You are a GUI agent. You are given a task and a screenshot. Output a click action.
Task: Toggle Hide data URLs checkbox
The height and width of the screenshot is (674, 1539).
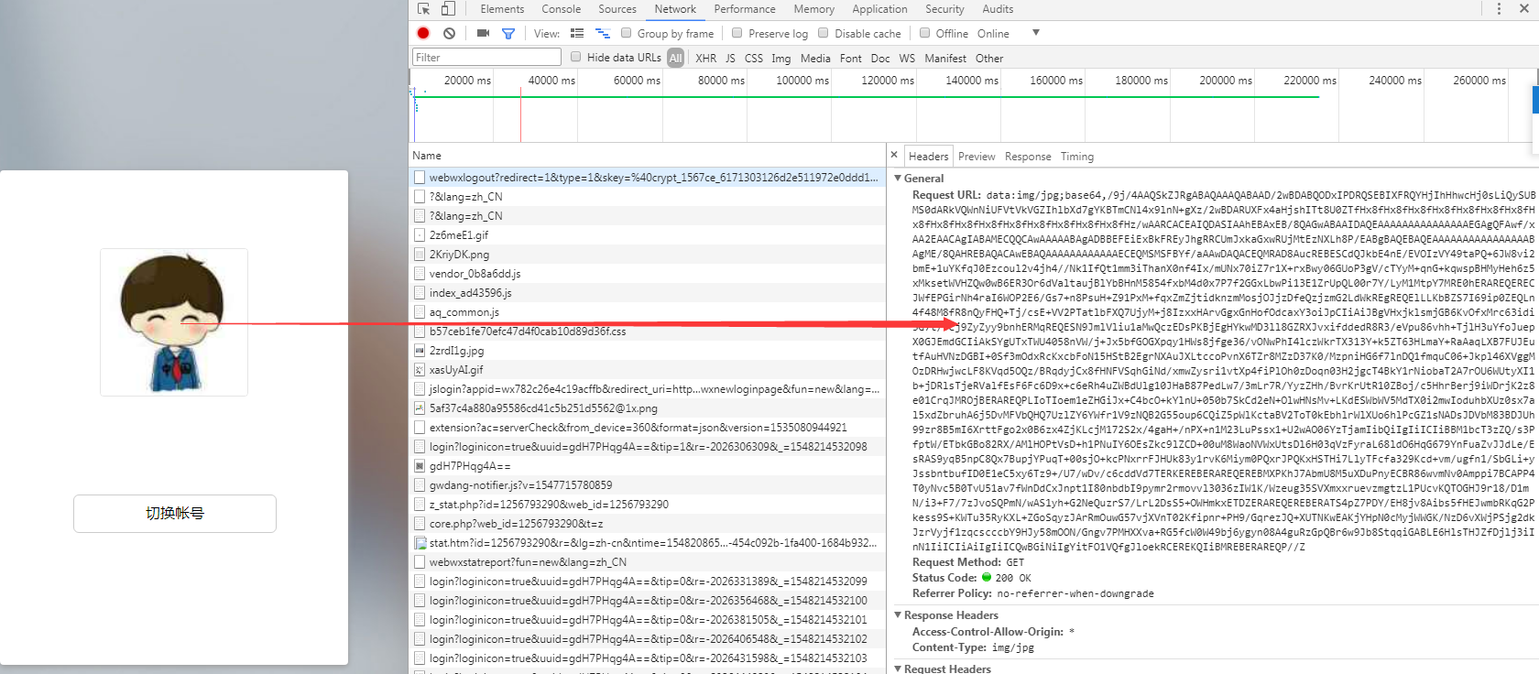(576, 57)
